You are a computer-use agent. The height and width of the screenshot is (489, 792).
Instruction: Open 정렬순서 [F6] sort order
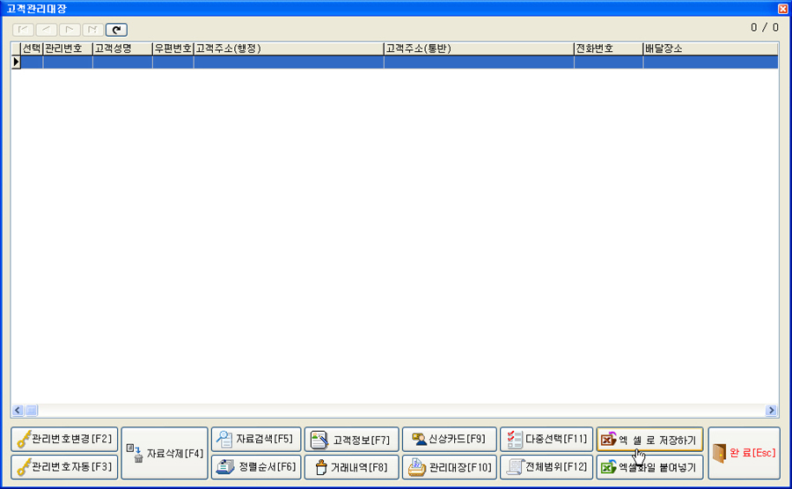(x=256, y=467)
